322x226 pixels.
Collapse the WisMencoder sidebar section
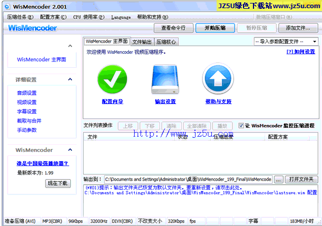point(70,149)
